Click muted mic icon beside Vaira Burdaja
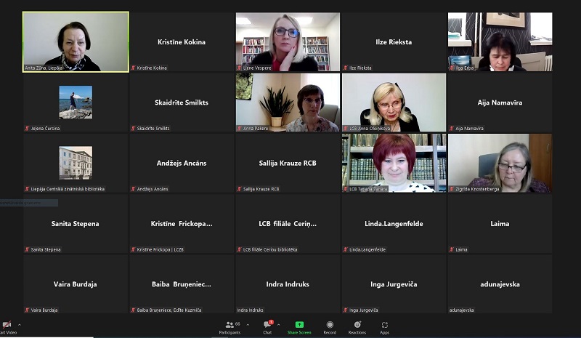 [27, 310]
